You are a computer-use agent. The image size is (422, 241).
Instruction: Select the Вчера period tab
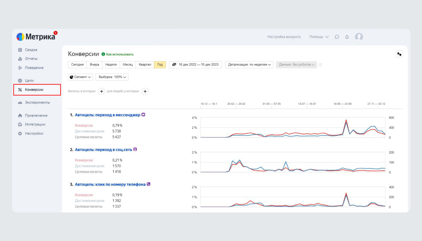(x=94, y=65)
